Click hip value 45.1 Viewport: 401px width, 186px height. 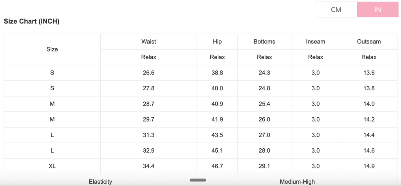[217, 151]
